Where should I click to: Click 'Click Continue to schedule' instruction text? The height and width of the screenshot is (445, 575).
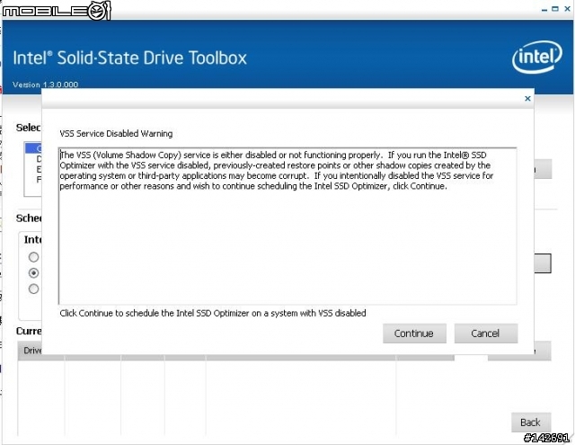pyautogui.click(x=213, y=313)
